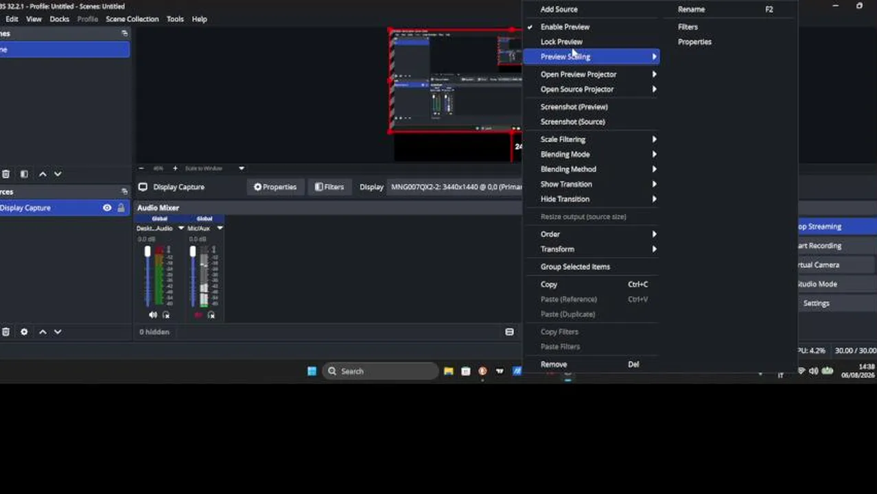Unmute Mic/Aux red speaker icon
Screen dimensions: 877x494
click(x=198, y=315)
